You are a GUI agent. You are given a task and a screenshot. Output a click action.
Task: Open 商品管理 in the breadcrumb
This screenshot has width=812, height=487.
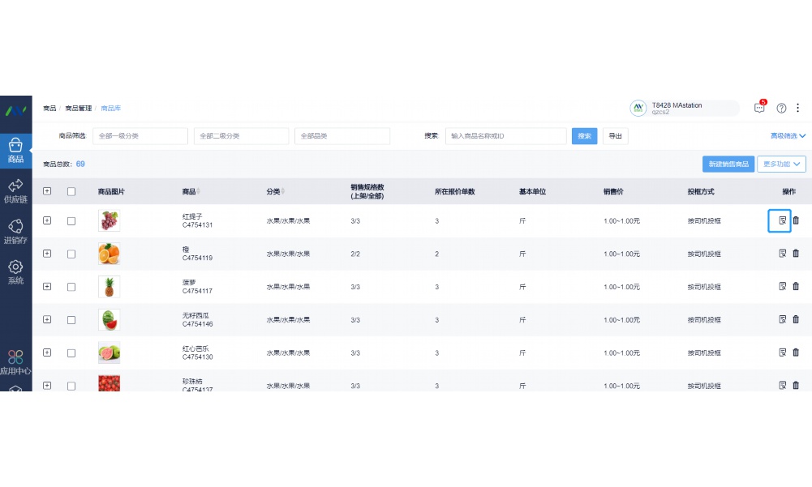77,107
